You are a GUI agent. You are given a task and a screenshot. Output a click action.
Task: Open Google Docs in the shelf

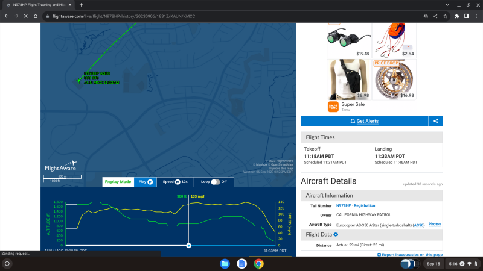coord(242,264)
